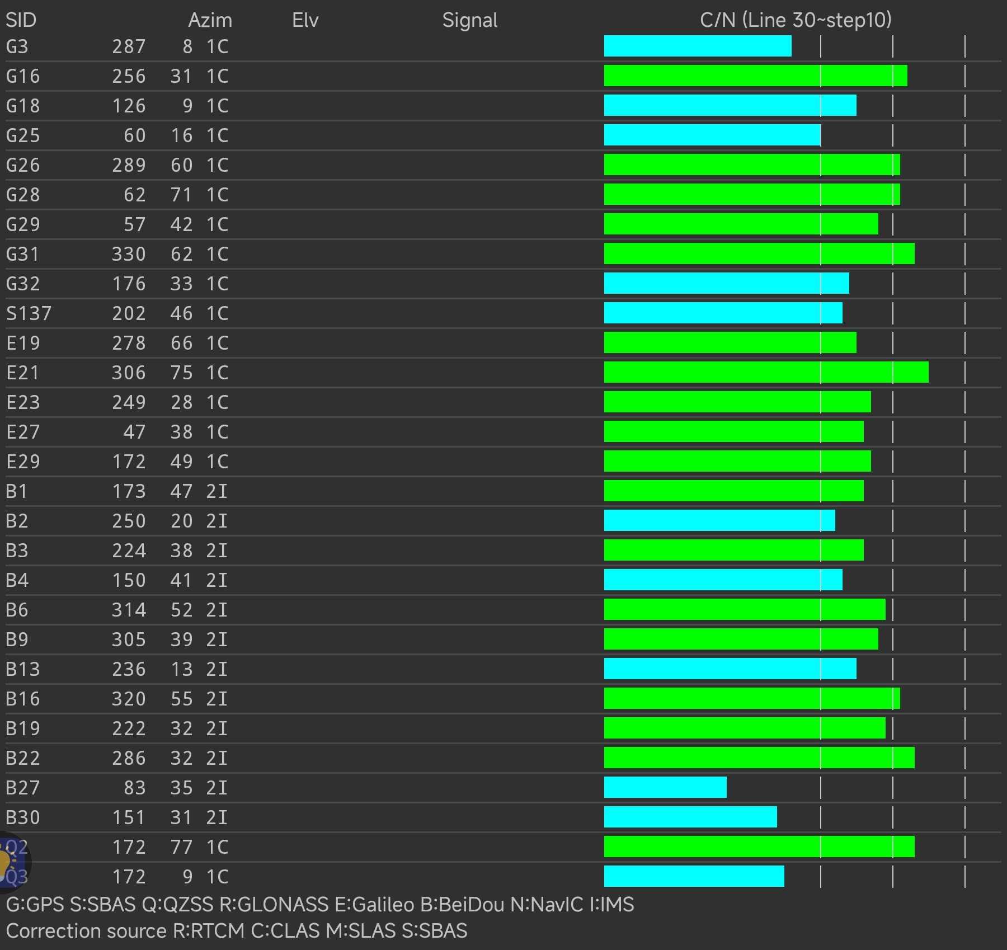The width and height of the screenshot is (1007, 950).
Task: Select Galileo satellite E29
Action: tap(23, 462)
